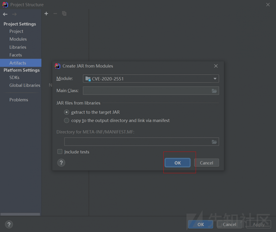Select copy to output directory option
This screenshot has width=276, height=232.
click(66, 120)
